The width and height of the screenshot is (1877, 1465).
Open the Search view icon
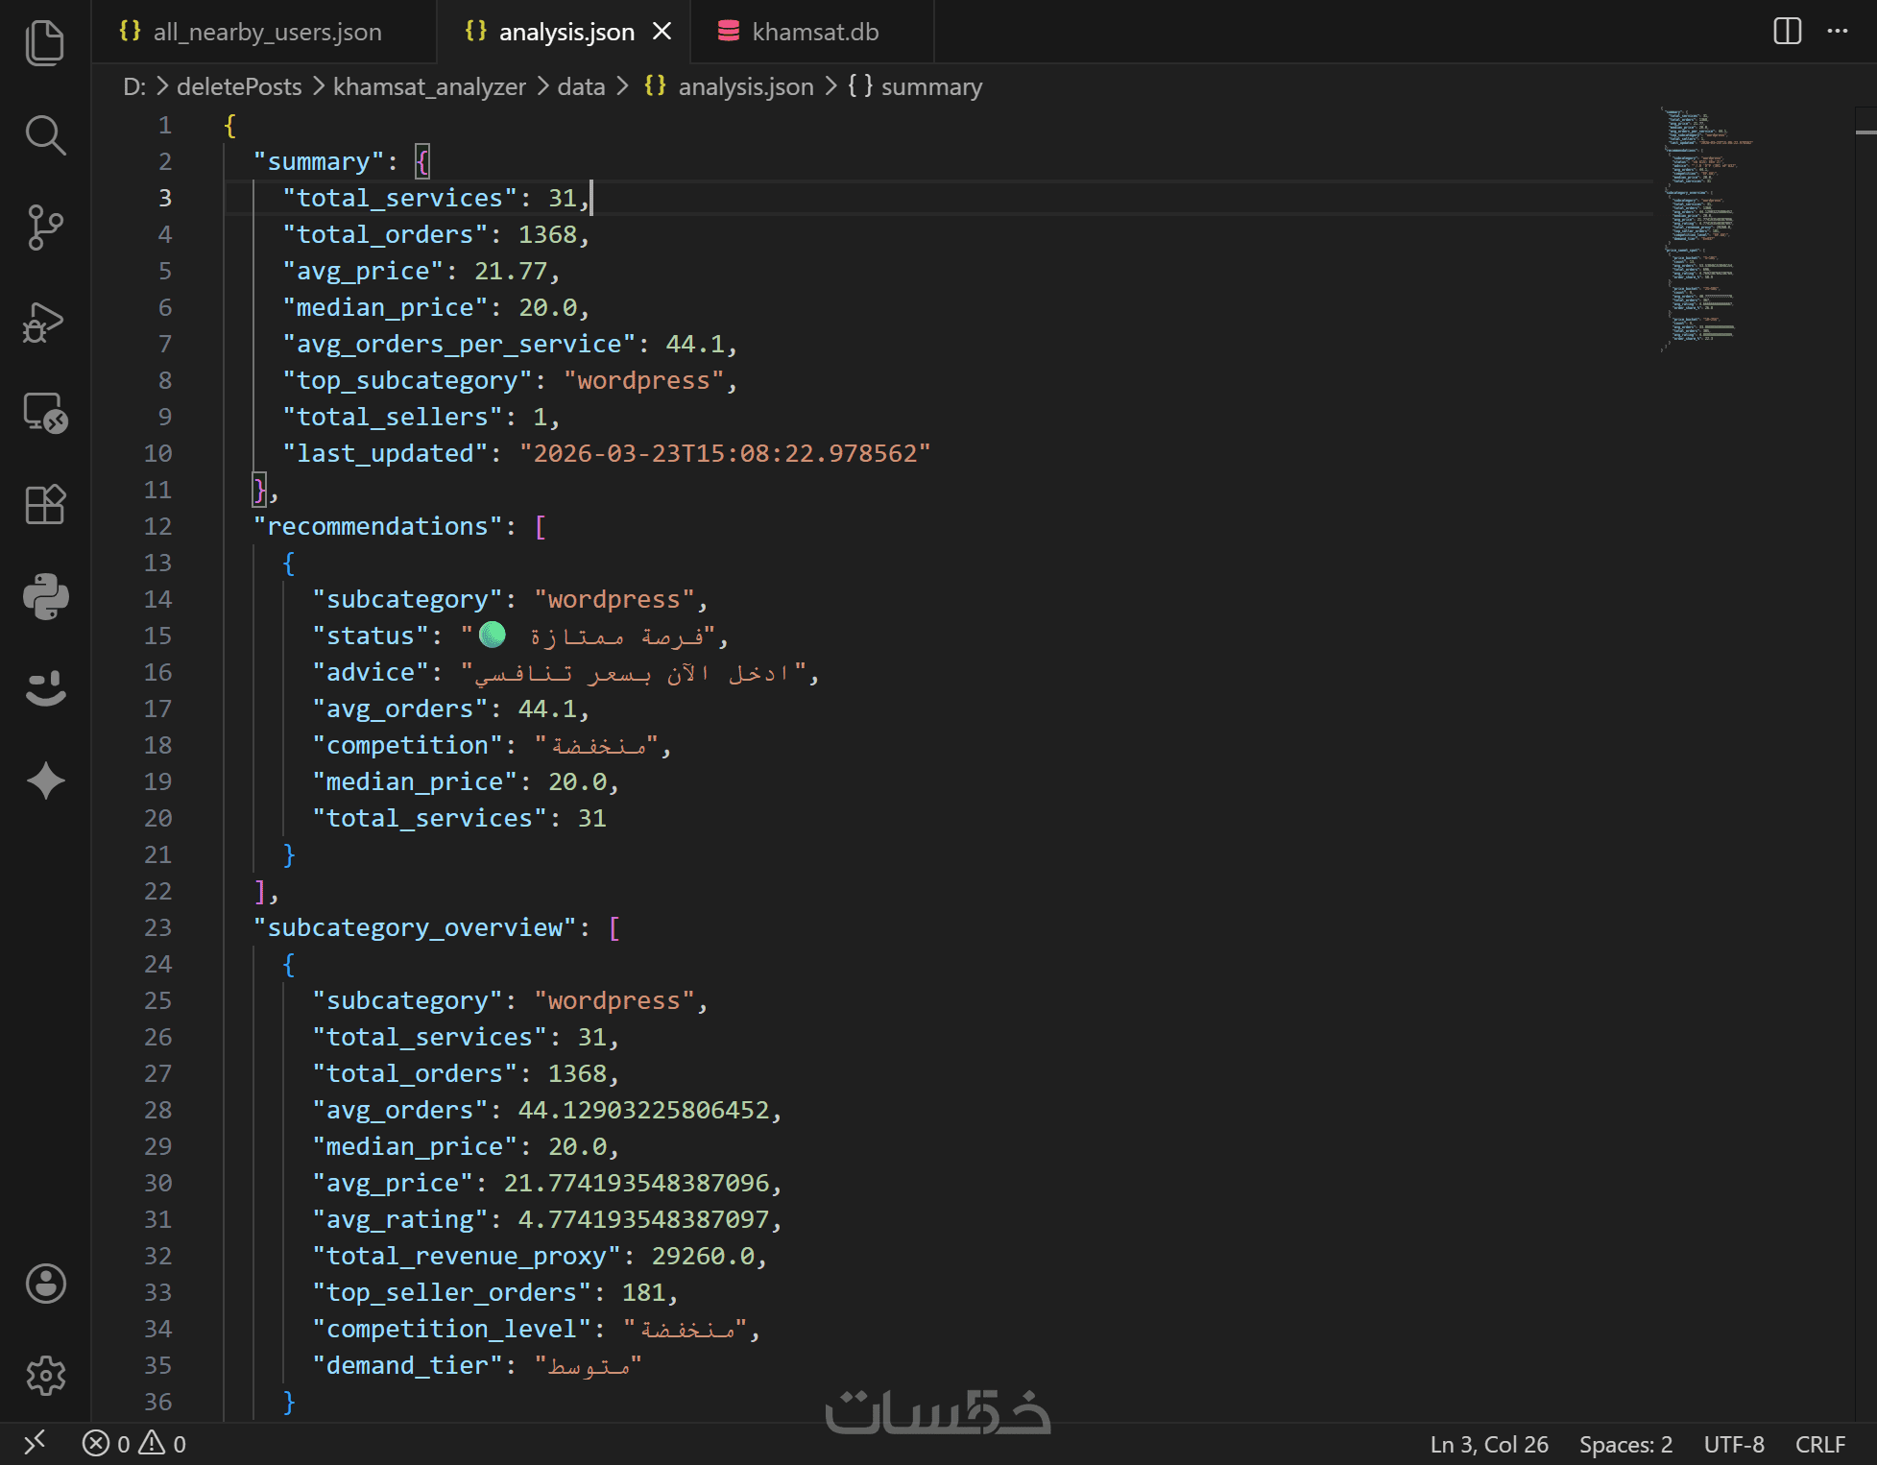[45, 135]
